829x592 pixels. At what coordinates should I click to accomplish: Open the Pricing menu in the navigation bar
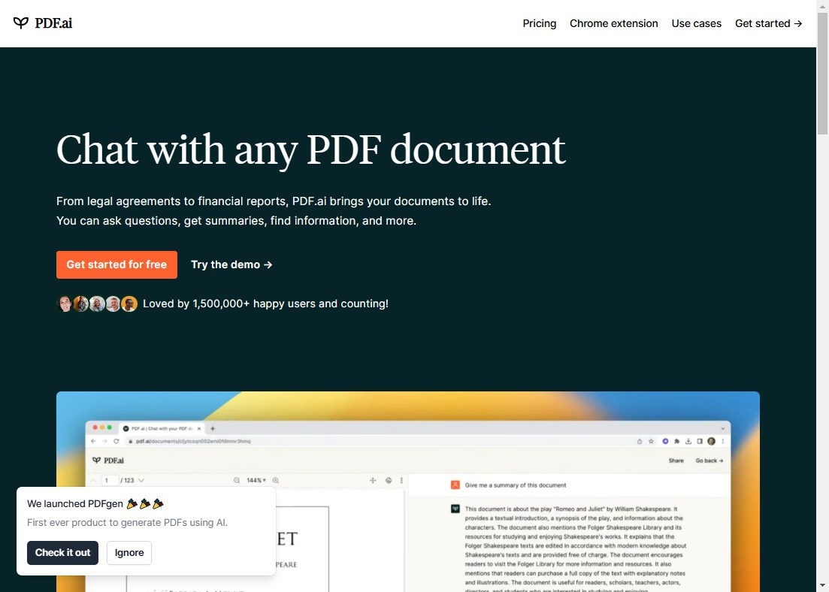539,23
